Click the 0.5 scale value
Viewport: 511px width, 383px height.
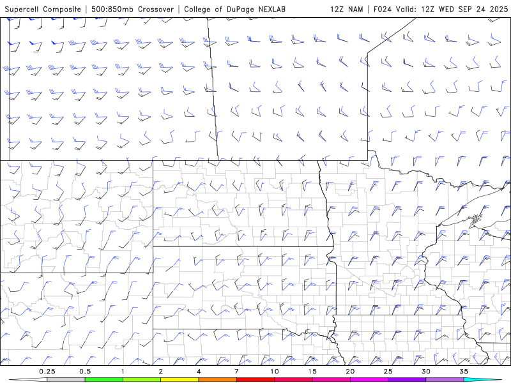tap(85, 372)
